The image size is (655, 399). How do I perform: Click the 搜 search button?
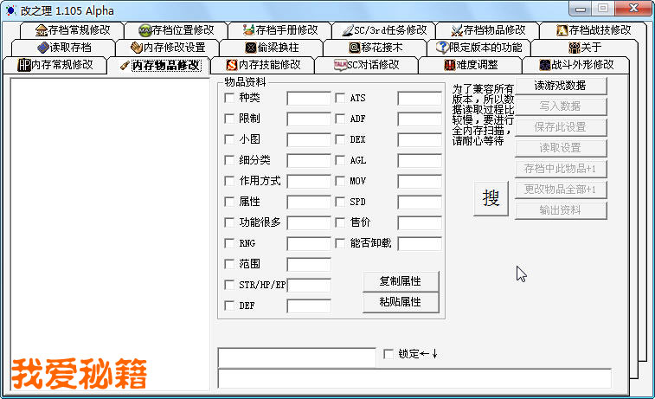coord(491,198)
